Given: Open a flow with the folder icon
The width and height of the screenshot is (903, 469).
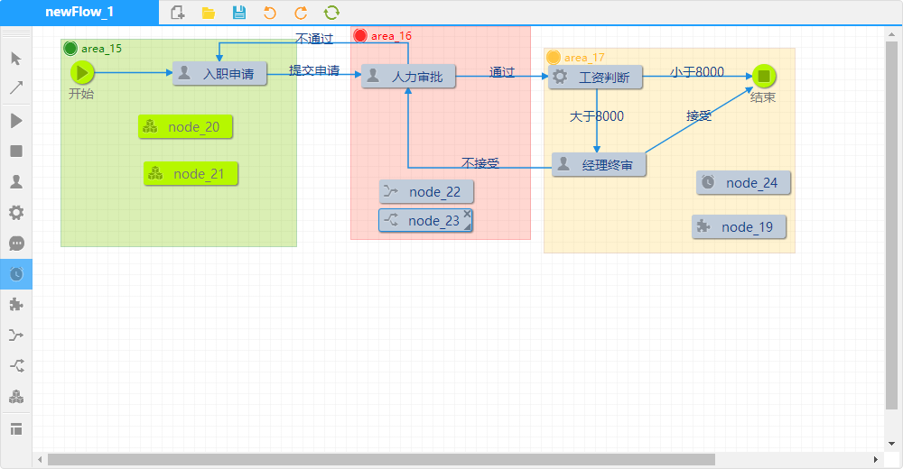Looking at the screenshot, I should pos(209,13).
